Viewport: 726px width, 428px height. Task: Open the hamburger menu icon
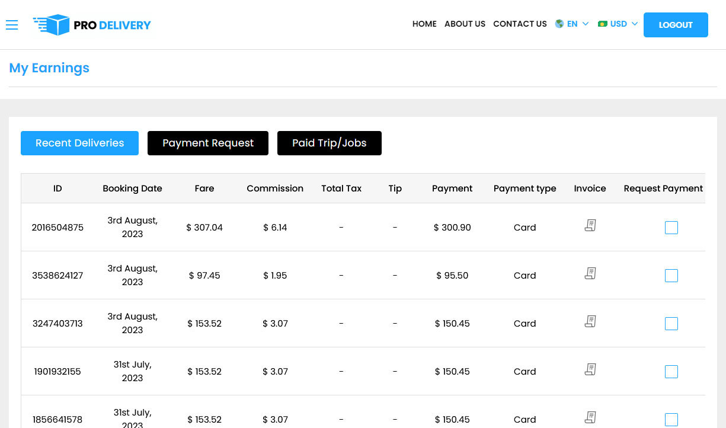click(x=12, y=24)
